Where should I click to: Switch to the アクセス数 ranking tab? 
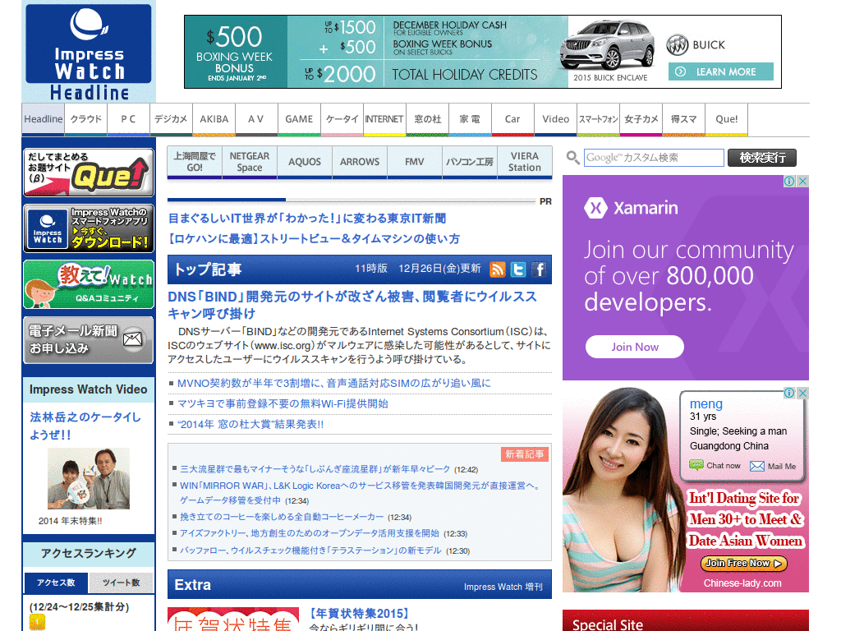tap(56, 583)
